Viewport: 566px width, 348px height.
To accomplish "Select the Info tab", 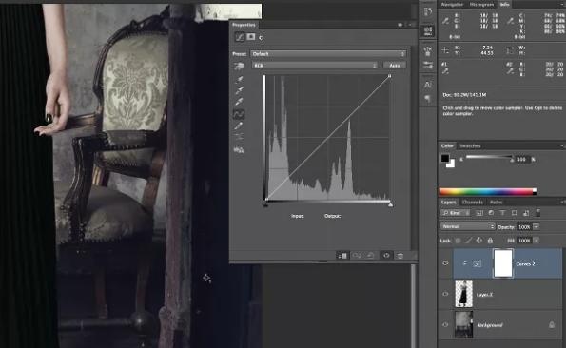I will [x=504, y=5].
